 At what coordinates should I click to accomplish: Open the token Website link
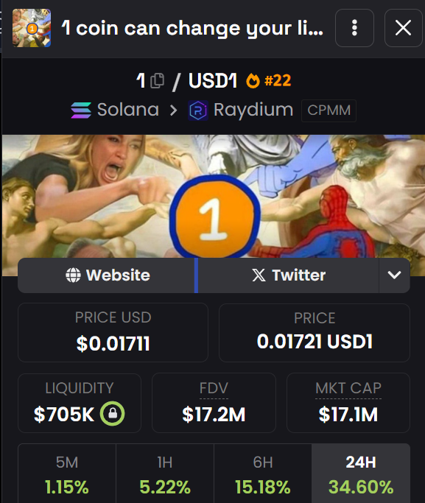[x=107, y=275]
